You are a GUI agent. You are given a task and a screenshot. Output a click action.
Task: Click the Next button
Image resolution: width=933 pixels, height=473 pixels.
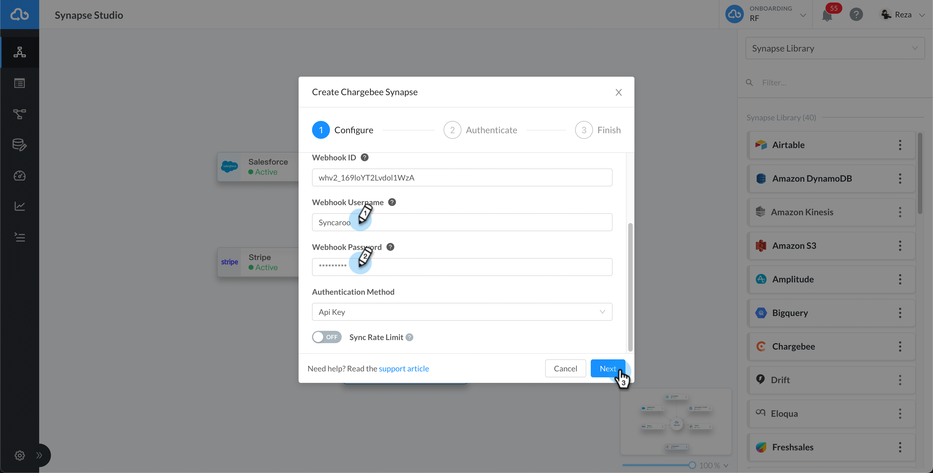(x=608, y=368)
